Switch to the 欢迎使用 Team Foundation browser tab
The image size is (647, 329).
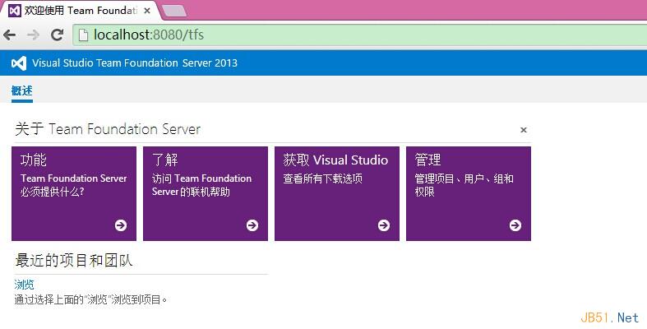coord(78,11)
